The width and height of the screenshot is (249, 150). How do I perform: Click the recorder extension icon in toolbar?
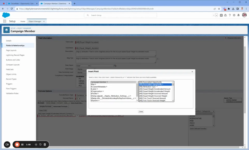click(x=225, y=9)
